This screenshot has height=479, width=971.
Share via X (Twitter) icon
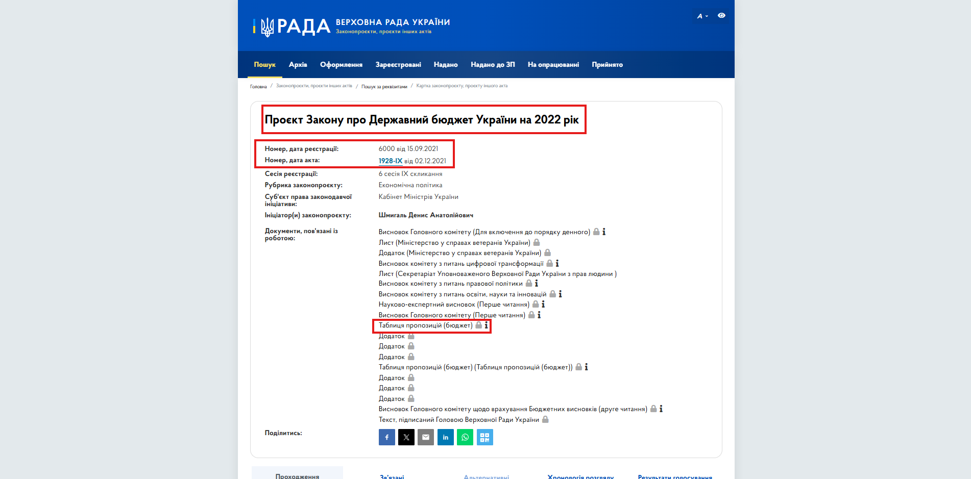[406, 437]
